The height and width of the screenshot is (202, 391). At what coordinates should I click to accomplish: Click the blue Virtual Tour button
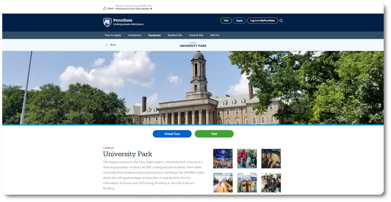(172, 134)
